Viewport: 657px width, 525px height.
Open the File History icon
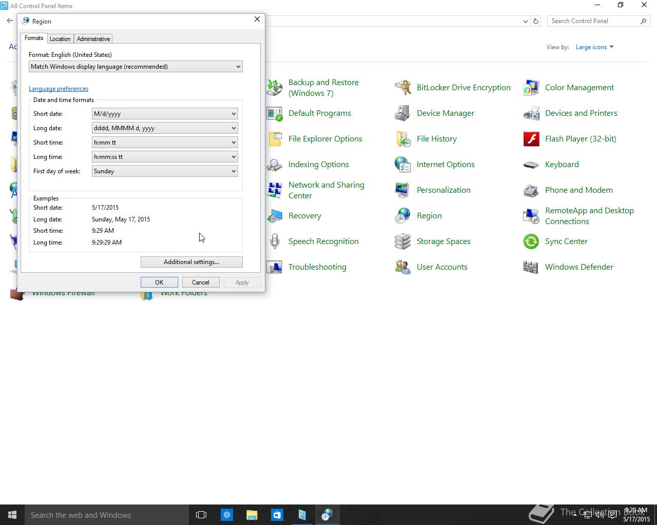tap(403, 139)
